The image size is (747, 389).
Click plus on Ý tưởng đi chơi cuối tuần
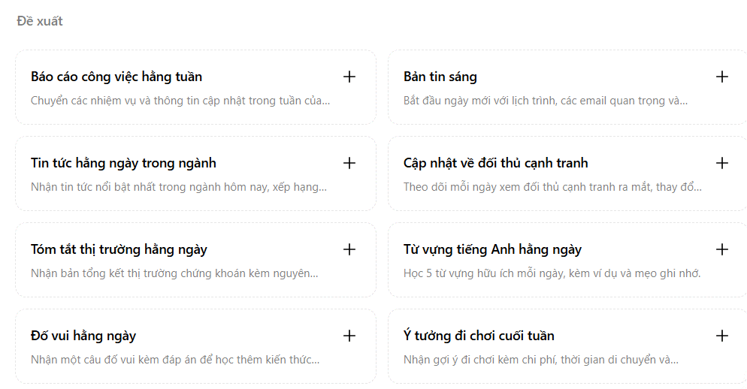(x=721, y=336)
